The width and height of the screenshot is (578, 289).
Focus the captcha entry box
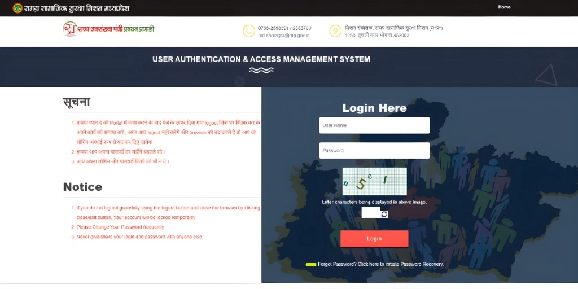370,213
